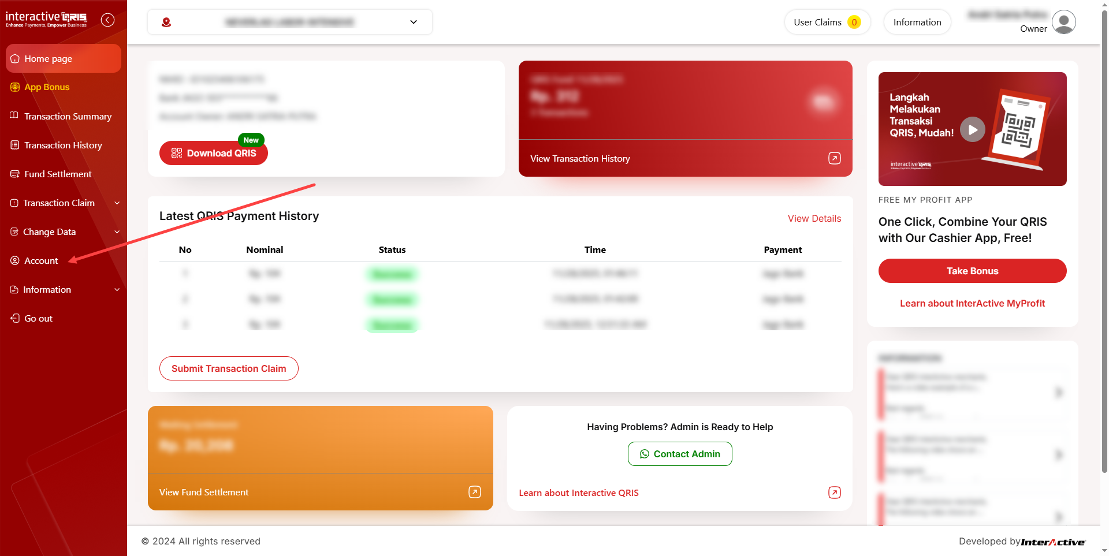Click Submit Transaction Claim button
1109x556 pixels.
point(229,368)
